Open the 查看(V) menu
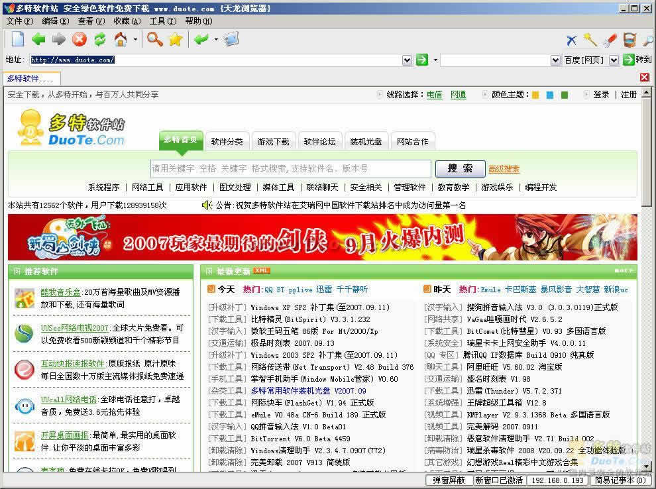656x489 pixels. pyautogui.click(x=91, y=21)
